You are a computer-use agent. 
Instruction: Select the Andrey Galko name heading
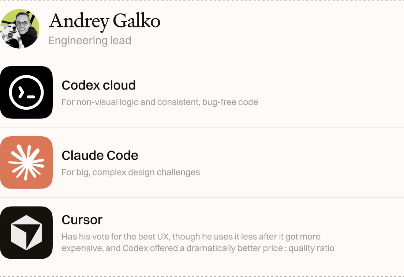[x=104, y=21]
